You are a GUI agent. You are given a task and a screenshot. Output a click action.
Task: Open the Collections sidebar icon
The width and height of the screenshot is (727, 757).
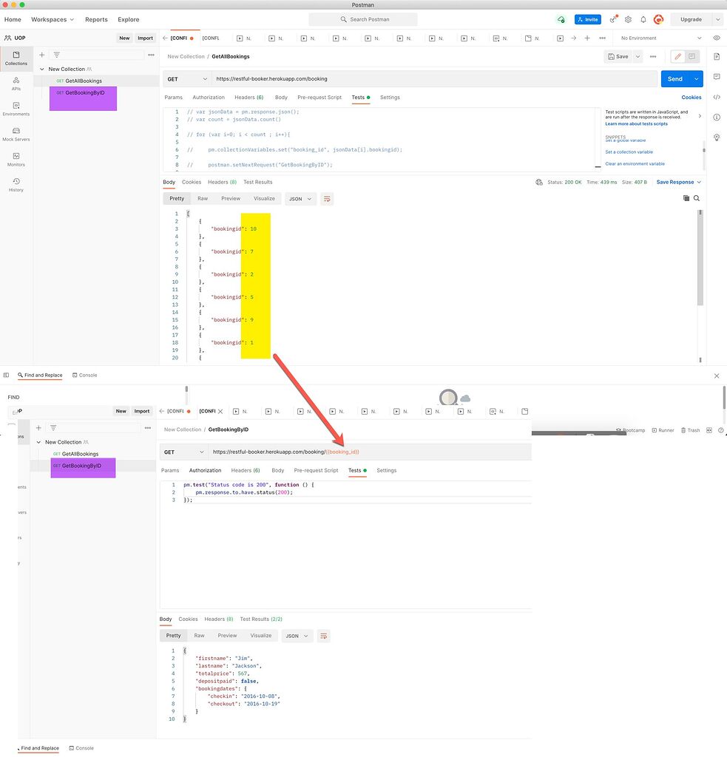[17, 58]
